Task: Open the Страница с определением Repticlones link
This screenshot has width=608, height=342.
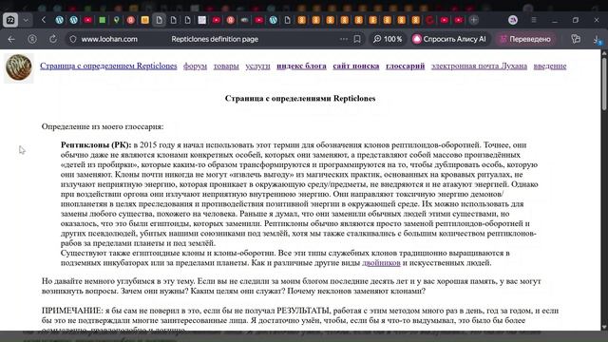Action: pos(108,66)
